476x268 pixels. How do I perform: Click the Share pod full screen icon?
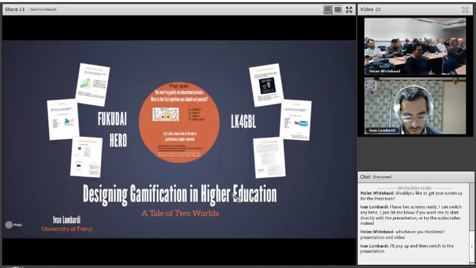349,10
